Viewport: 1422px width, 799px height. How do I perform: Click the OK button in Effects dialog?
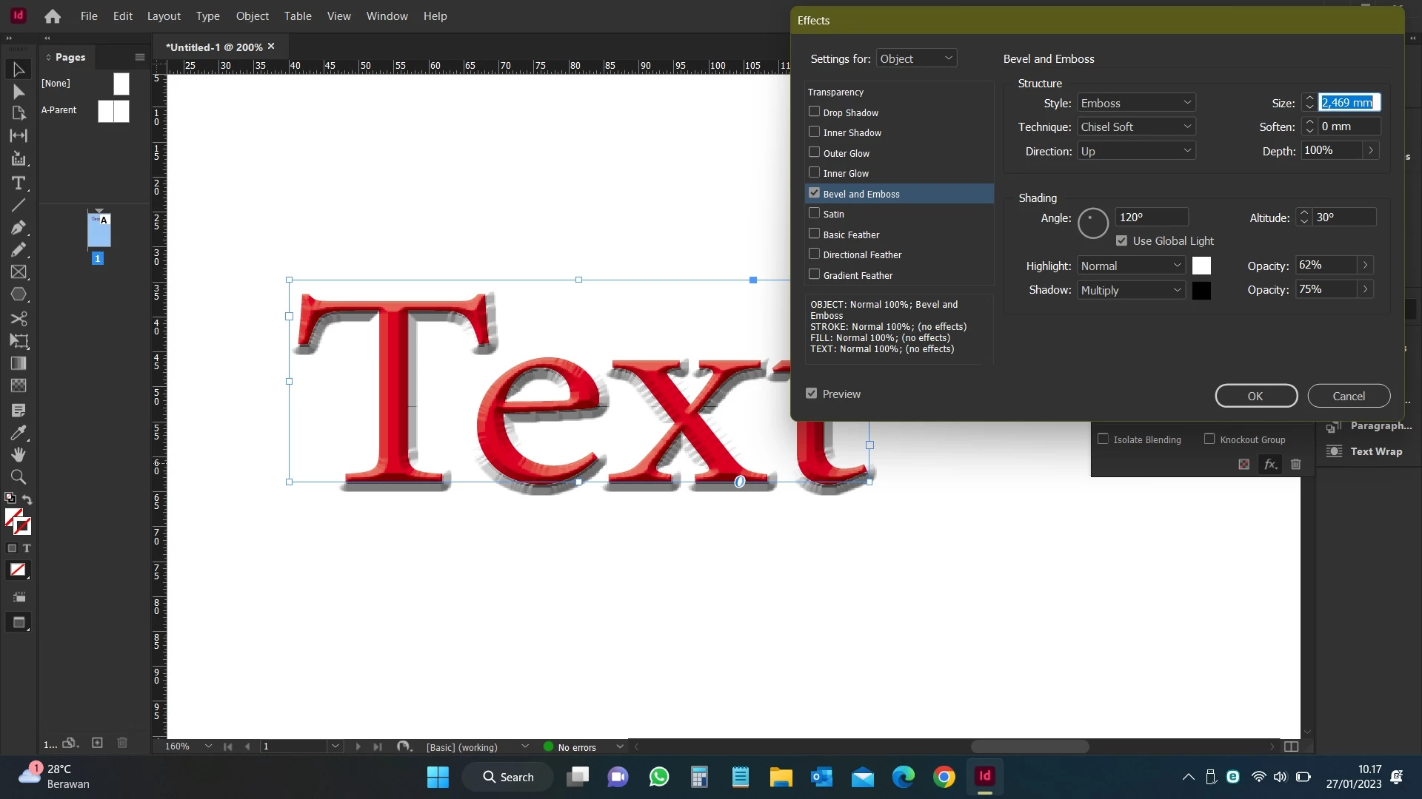click(x=1255, y=396)
